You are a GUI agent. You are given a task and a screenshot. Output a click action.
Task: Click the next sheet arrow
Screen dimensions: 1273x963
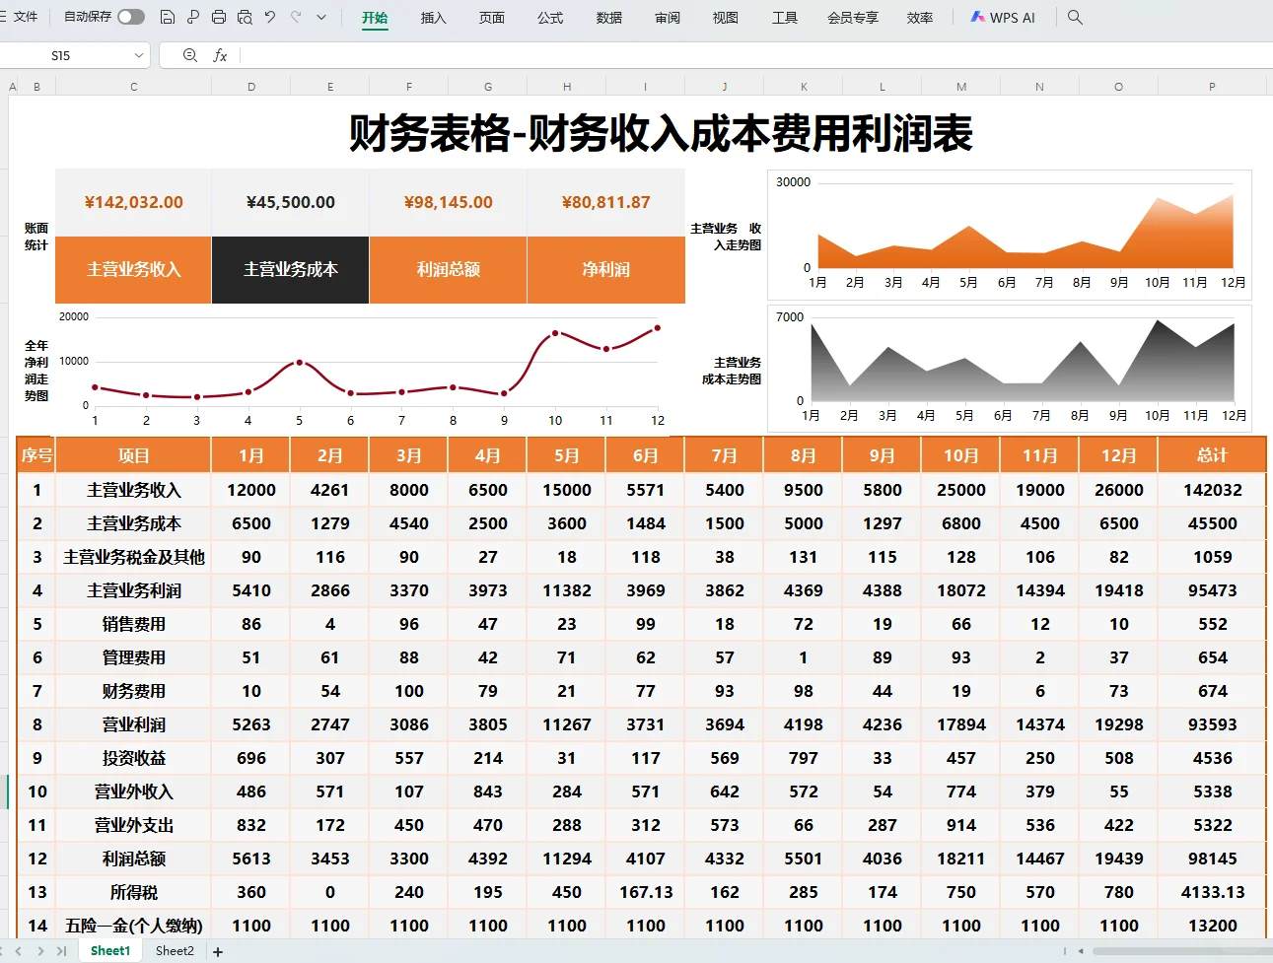pos(40,951)
